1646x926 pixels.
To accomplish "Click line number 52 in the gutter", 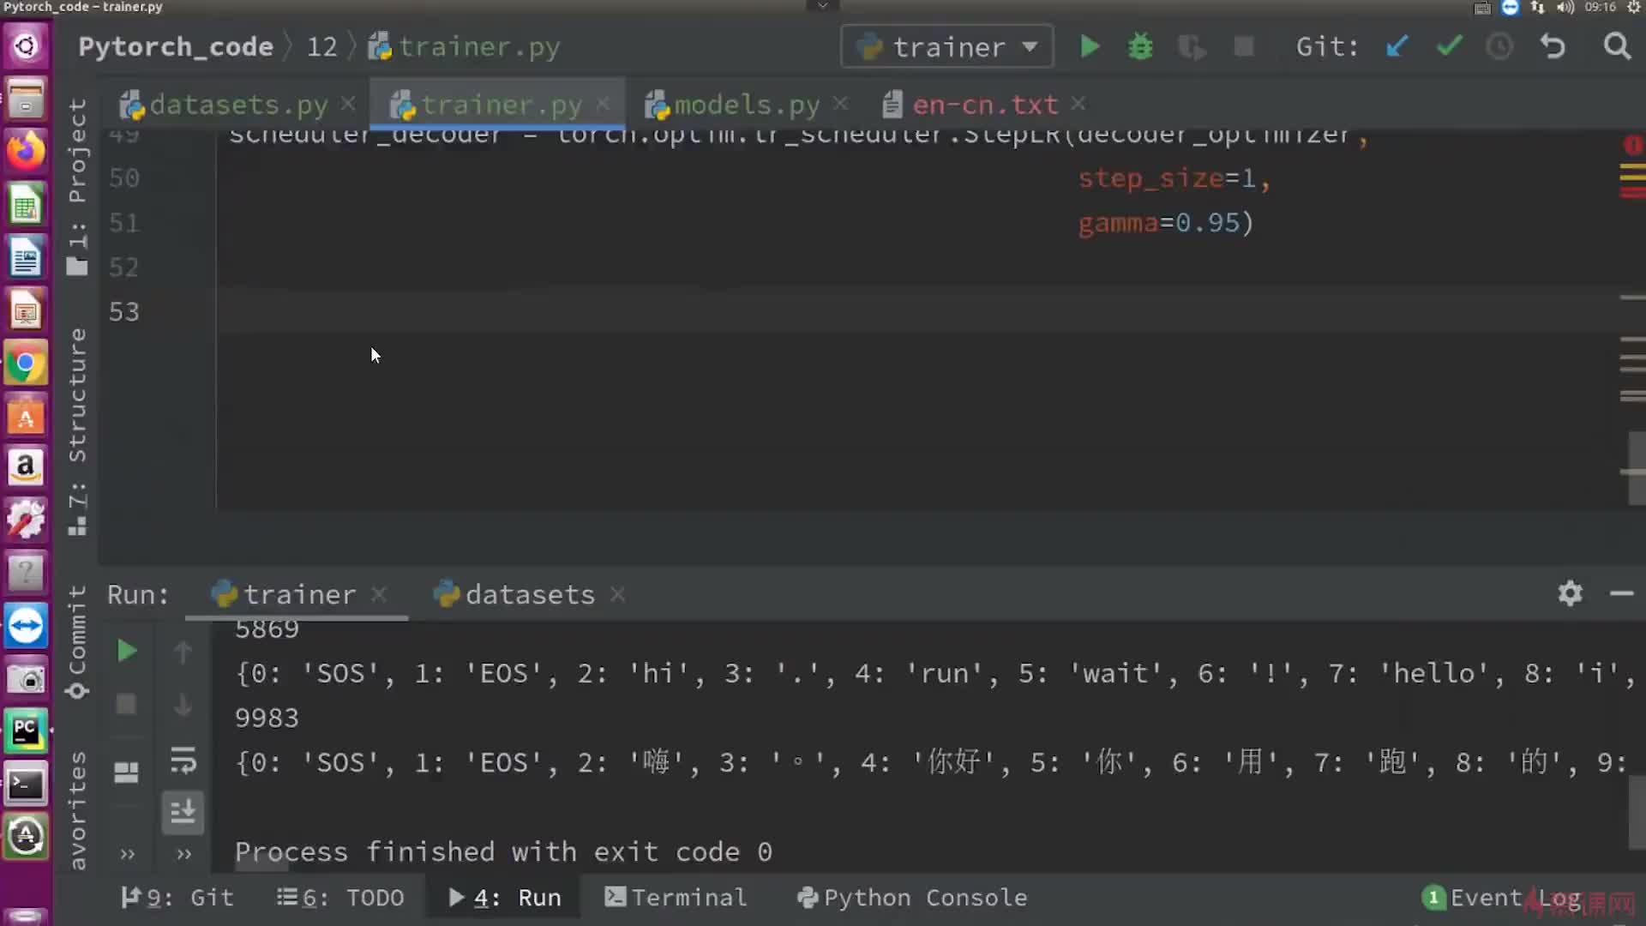I will (123, 268).
